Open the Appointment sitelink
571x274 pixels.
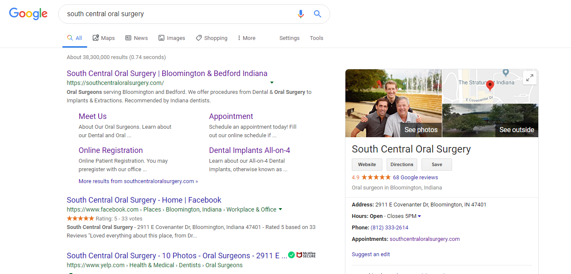click(x=231, y=116)
